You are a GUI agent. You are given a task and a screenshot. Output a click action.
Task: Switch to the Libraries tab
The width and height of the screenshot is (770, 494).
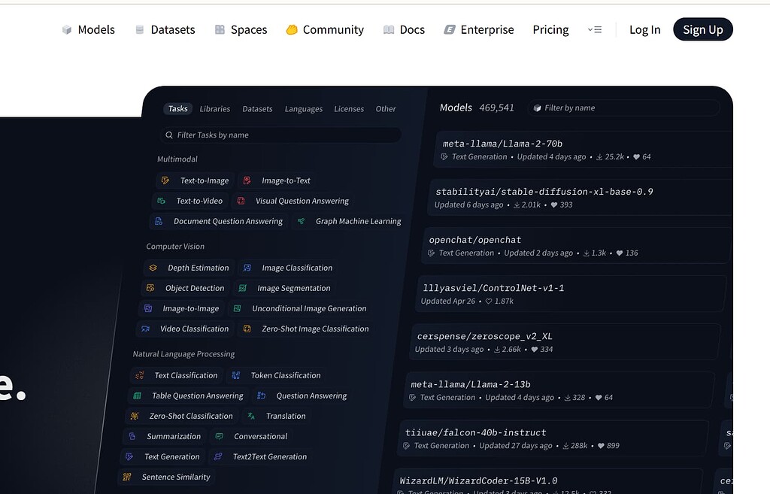(214, 109)
